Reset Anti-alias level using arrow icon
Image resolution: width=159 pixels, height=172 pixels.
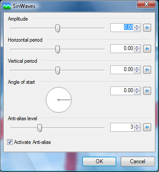click(147, 127)
